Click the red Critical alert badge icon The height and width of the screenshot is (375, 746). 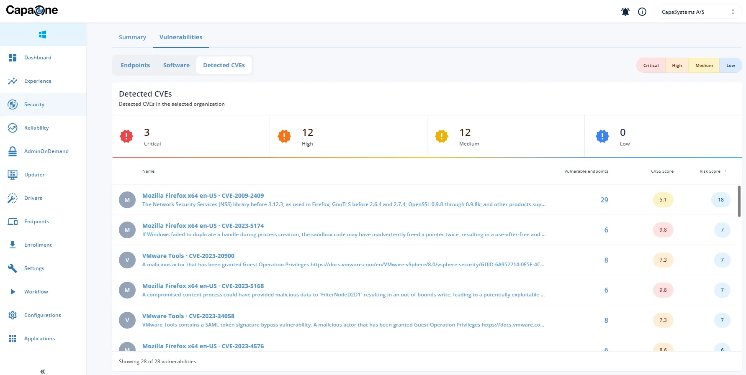coord(126,136)
